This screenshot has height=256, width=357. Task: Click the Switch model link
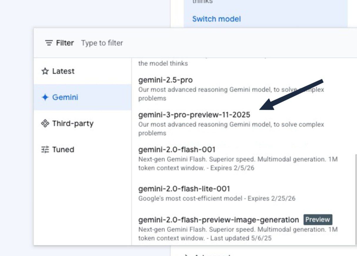pos(216,19)
